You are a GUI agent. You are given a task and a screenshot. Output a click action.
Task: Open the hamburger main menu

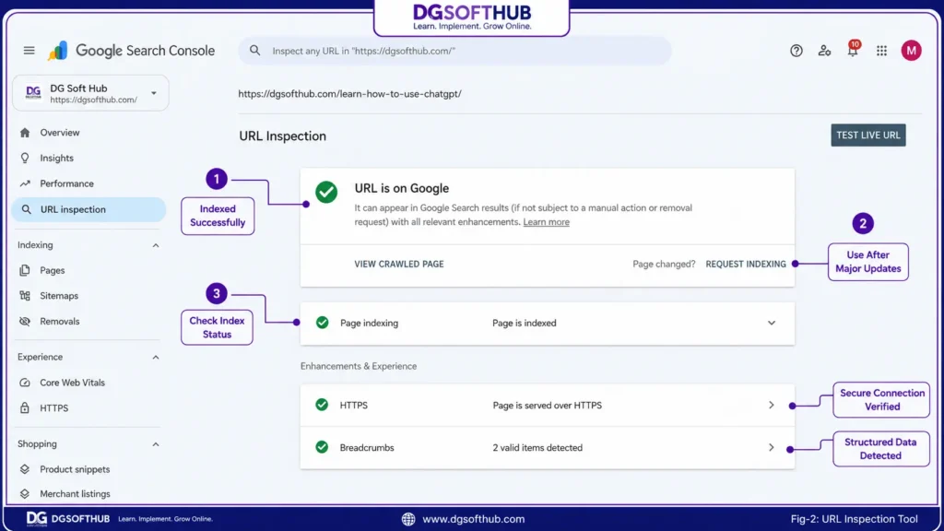pos(29,51)
